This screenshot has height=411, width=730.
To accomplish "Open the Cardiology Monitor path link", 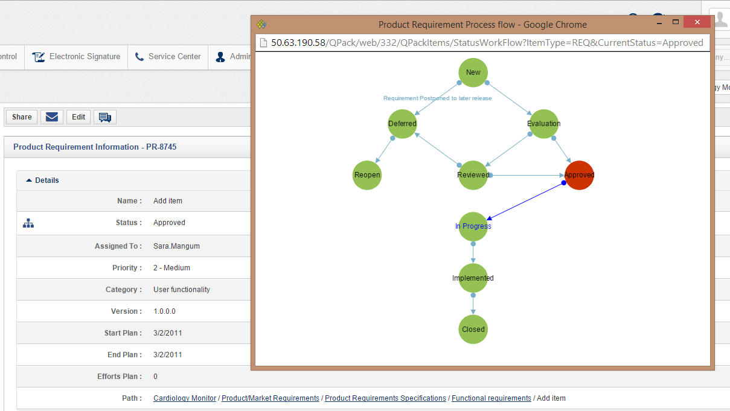I will point(185,398).
